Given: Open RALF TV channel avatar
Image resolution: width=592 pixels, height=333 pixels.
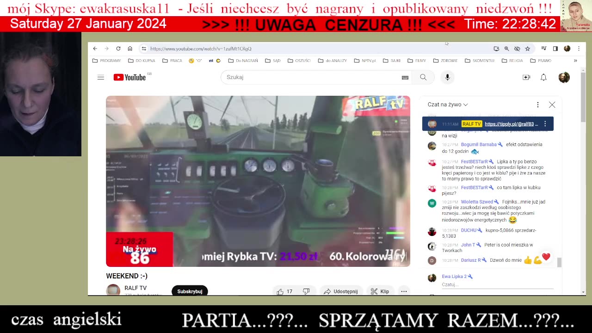Looking at the screenshot, I should (113, 290).
